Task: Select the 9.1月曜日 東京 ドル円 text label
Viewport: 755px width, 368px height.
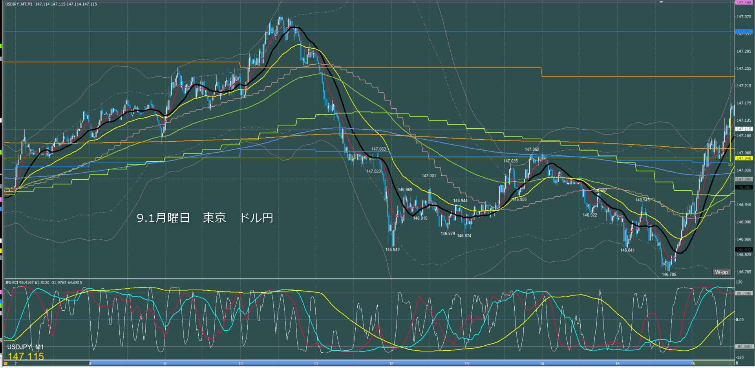Action: point(205,218)
